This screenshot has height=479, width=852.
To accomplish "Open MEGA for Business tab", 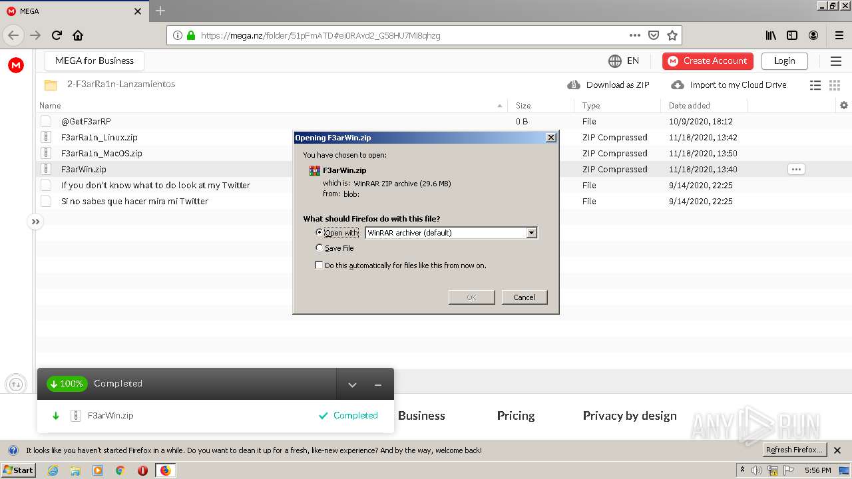I will pyautogui.click(x=95, y=61).
